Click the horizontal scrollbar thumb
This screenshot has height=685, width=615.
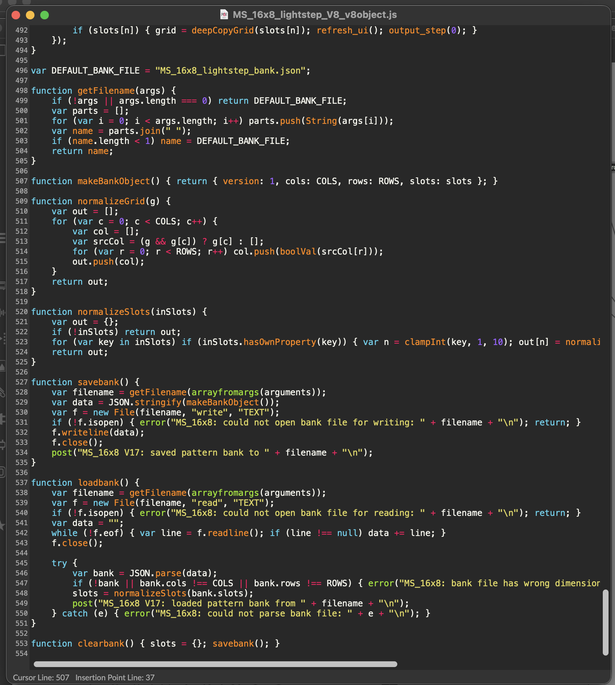216,664
